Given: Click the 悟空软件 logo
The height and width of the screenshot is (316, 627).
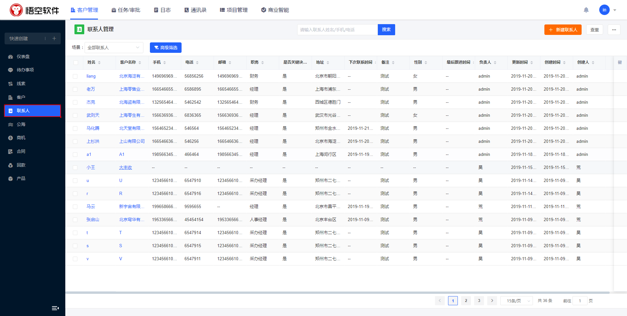Looking at the screenshot, I should pyautogui.click(x=34, y=10).
